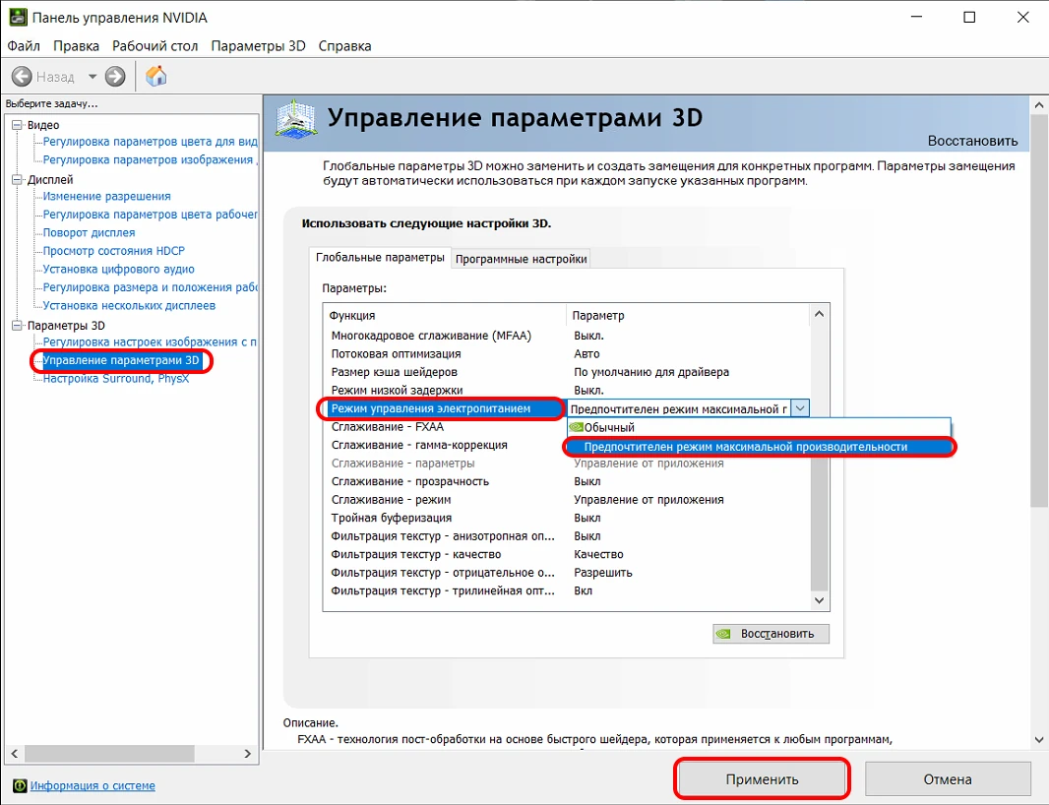1049x805 pixels.
Task: Switch to Программные настройки tab
Action: (521, 259)
